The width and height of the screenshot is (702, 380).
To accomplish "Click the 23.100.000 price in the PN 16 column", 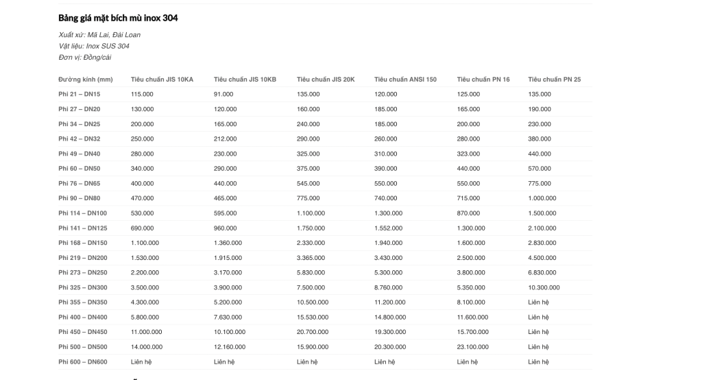I will 472,347.
